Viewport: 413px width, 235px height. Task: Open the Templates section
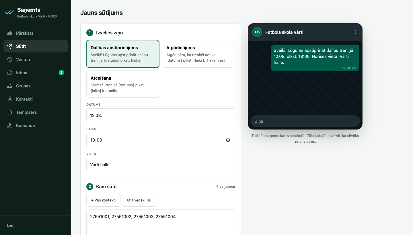[36, 112]
